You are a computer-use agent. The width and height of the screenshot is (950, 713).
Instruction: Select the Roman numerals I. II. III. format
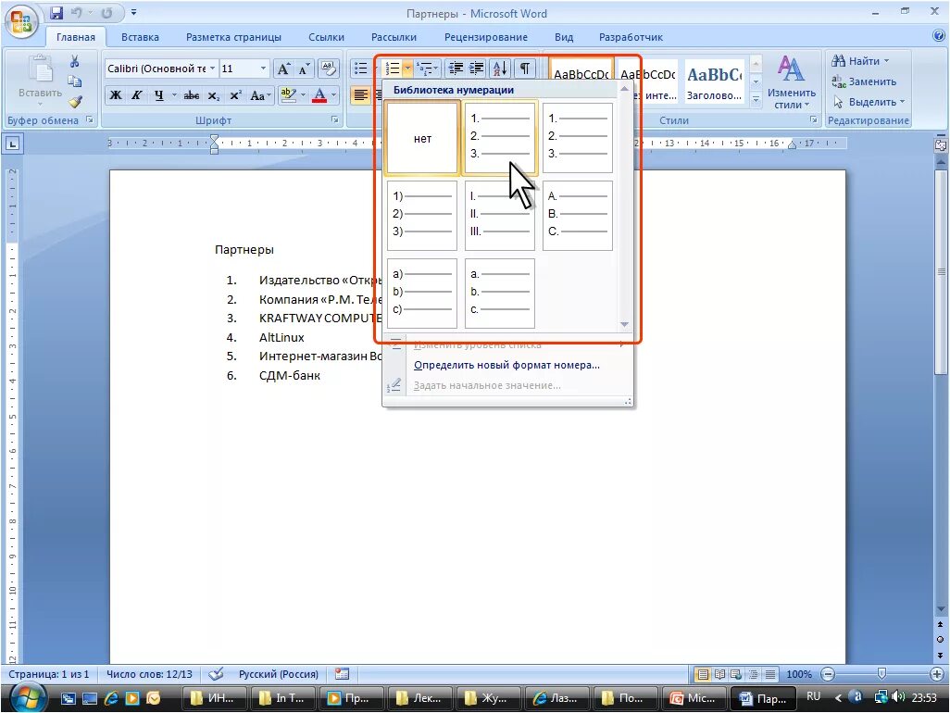click(x=500, y=216)
